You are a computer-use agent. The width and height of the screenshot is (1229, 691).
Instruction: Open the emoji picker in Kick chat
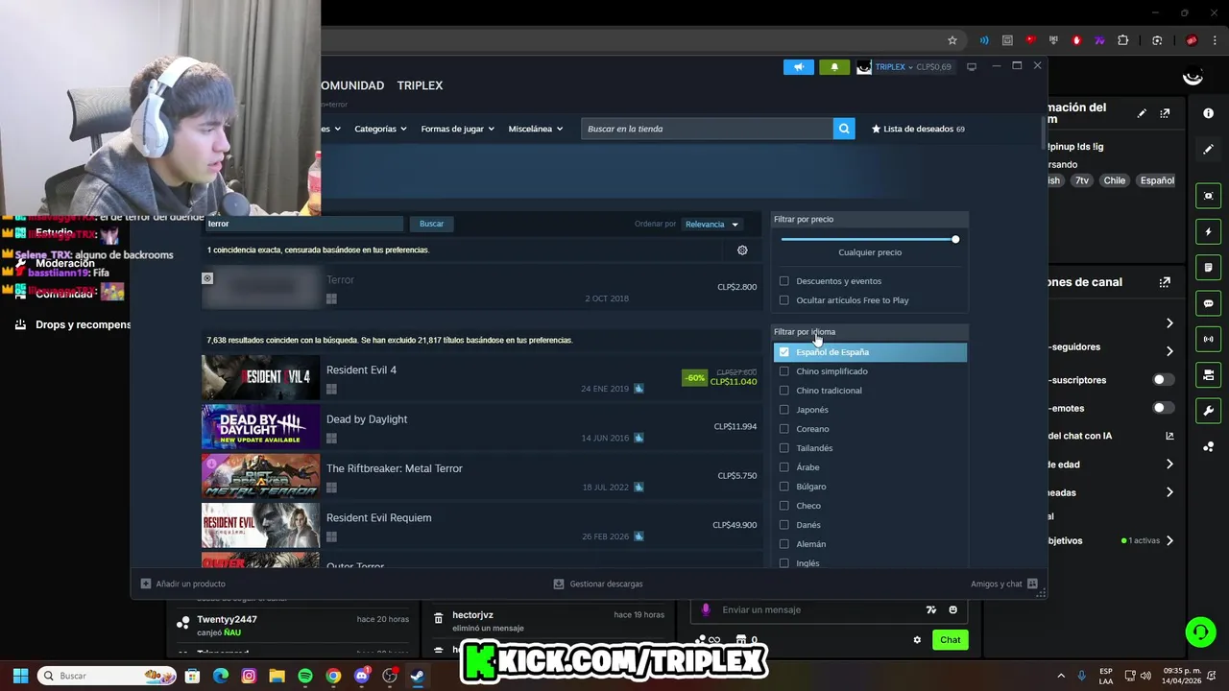[x=952, y=609]
